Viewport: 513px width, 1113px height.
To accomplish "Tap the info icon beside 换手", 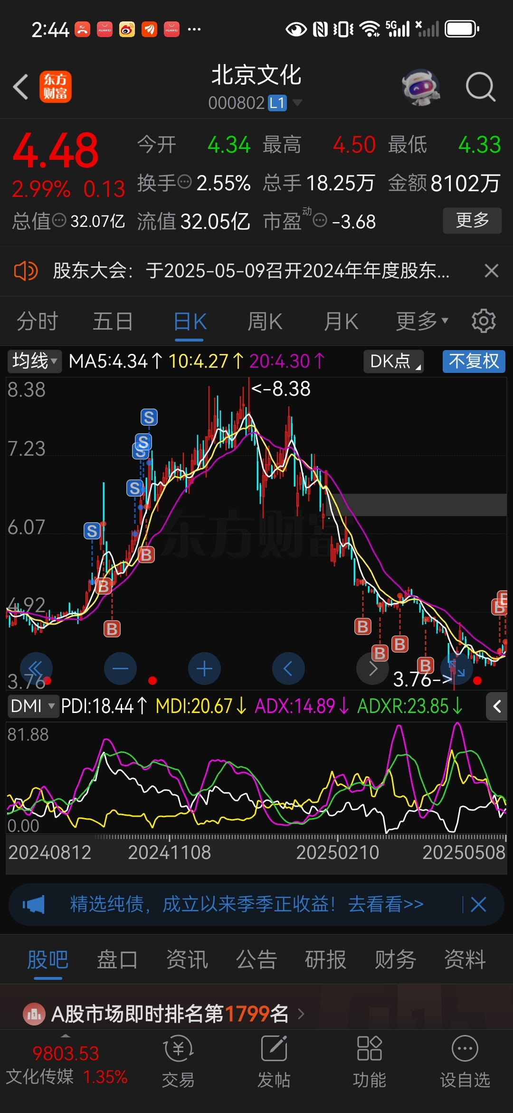I will point(184,181).
